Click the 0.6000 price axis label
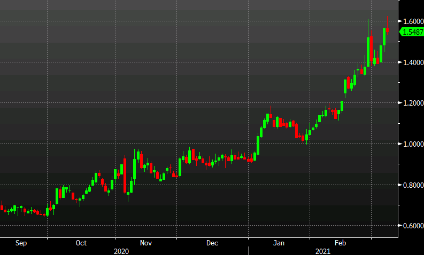 (412, 226)
